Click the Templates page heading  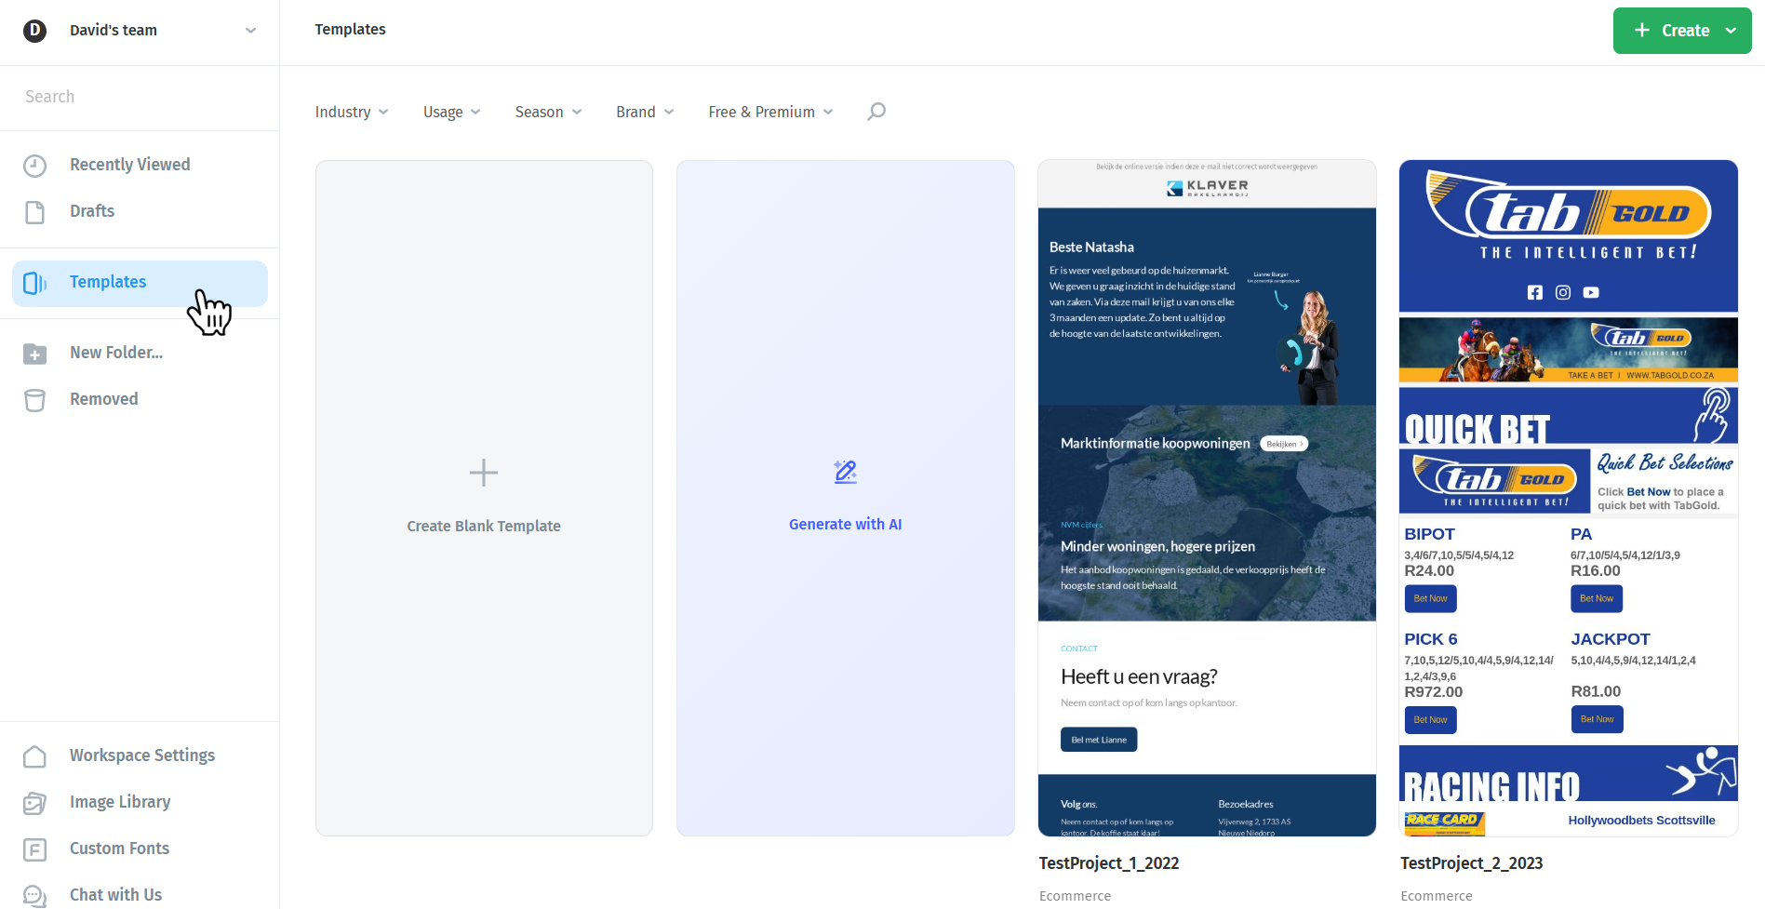pyautogui.click(x=350, y=30)
